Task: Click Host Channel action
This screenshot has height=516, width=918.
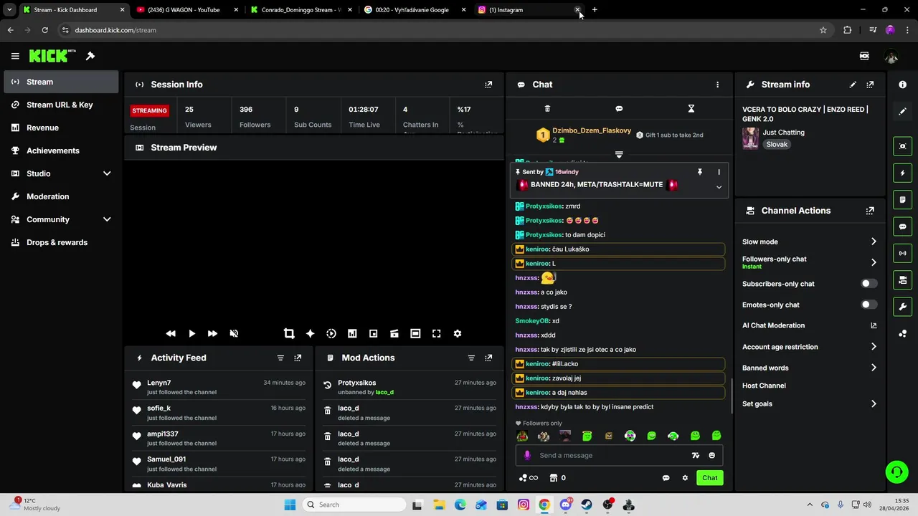Action: pos(764,386)
